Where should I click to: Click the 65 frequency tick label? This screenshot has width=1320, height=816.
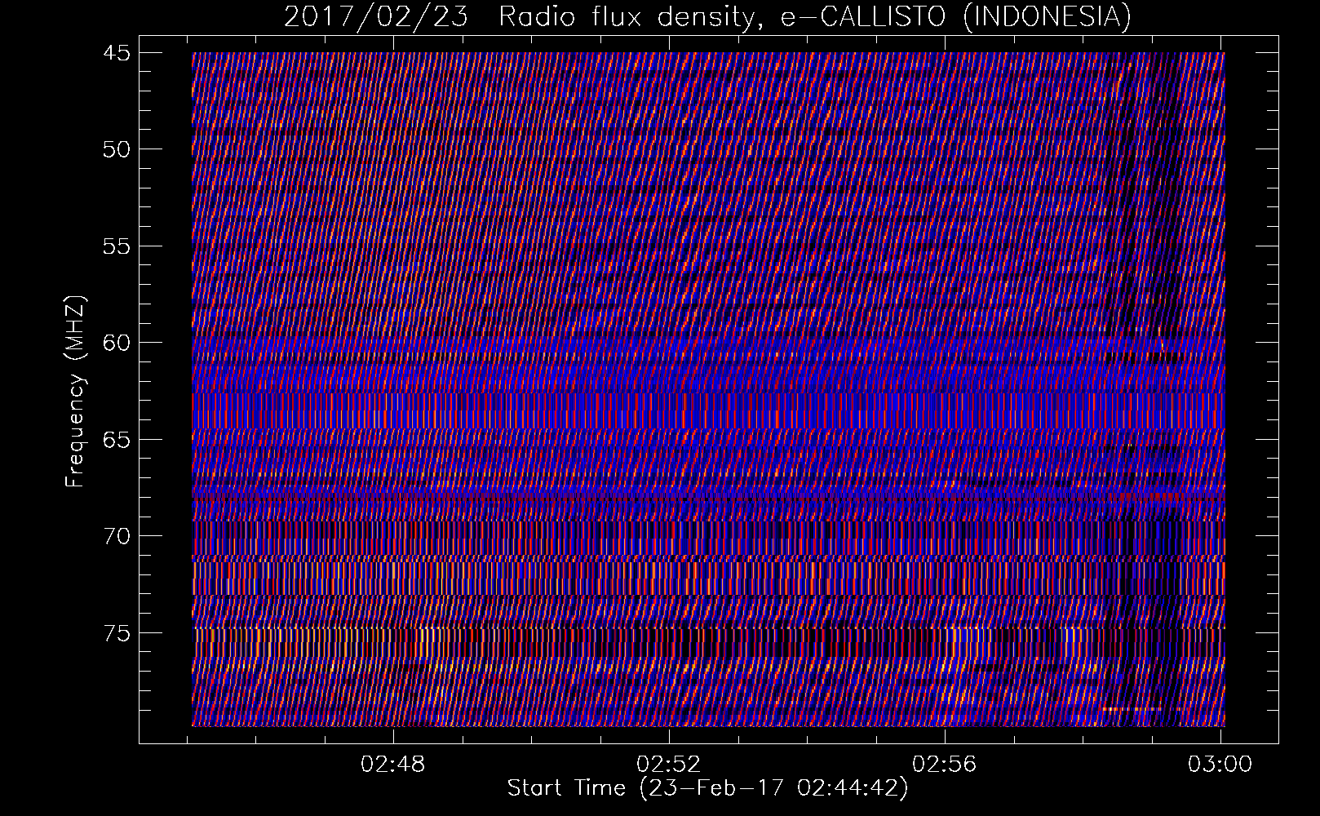(116, 440)
